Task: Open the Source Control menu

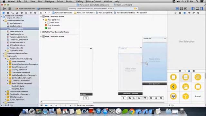Action: (x=93, y=1)
